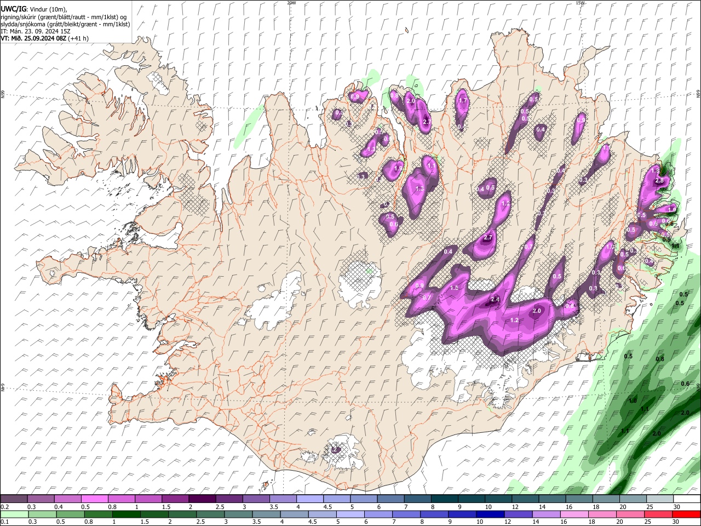Pick the bottom-scale grey-blue swatch between 3.5 and 4
Viewport: 701px width, 526px height.
coord(266,514)
